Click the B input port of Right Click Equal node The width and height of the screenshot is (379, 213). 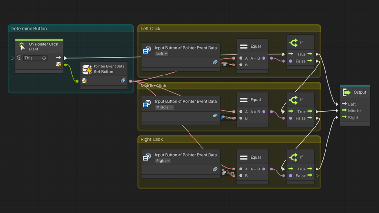coord(241,176)
